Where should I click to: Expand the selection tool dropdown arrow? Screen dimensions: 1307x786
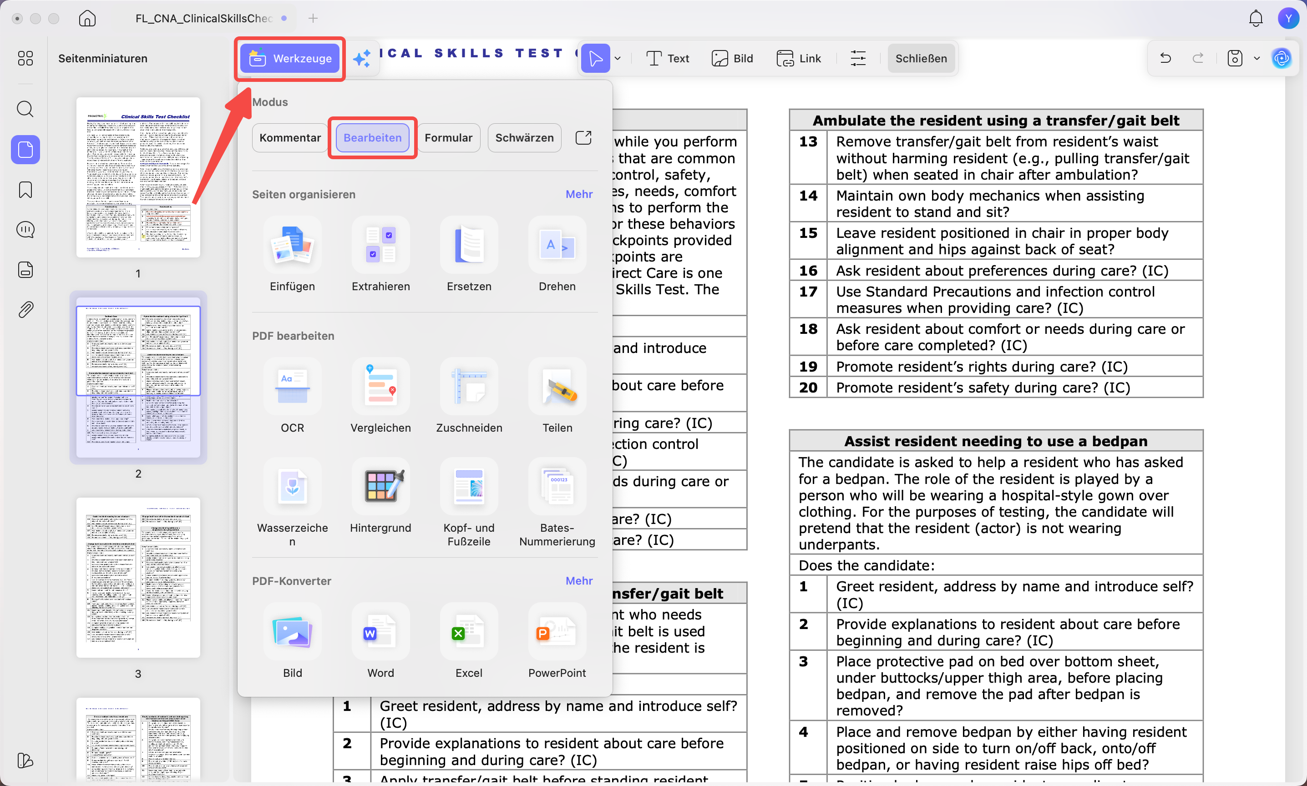618,58
